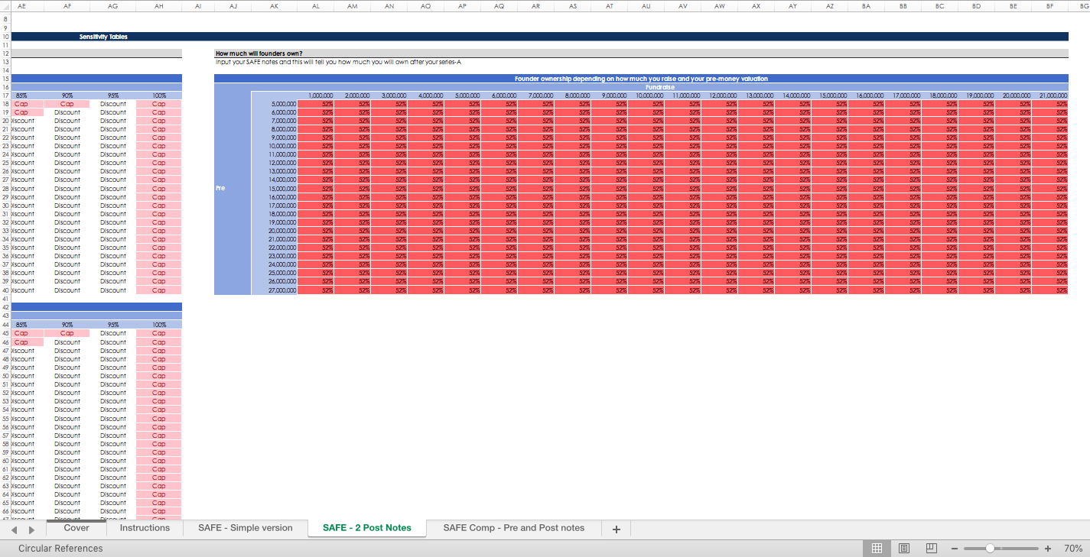Select SAFE - 2 Post Notes tab
The image size is (1090, 557).
tap(367, 528)
